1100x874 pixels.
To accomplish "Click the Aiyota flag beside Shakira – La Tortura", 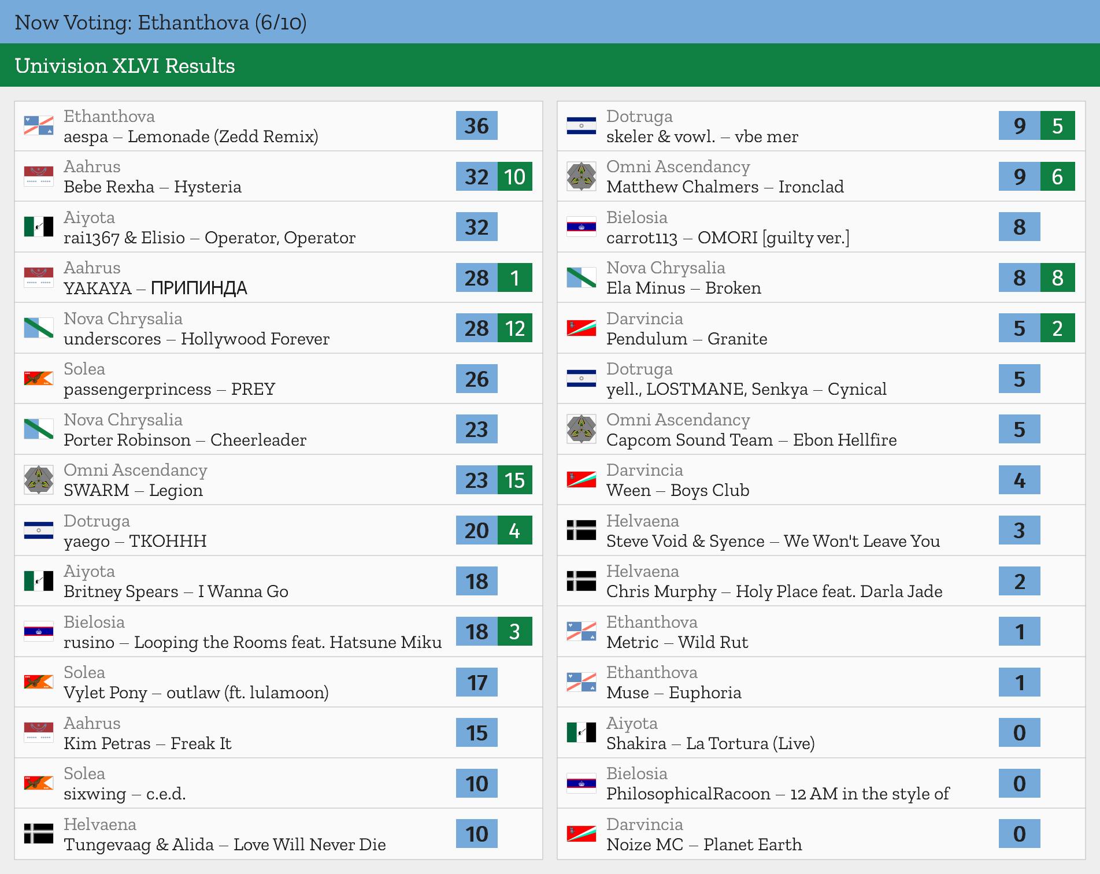I will 582,733.
